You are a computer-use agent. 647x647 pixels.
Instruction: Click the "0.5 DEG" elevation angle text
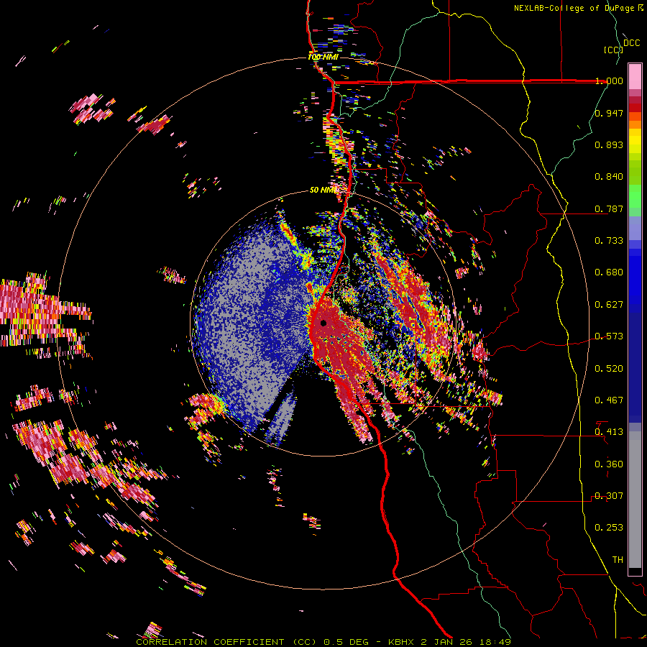click(347, 642)
